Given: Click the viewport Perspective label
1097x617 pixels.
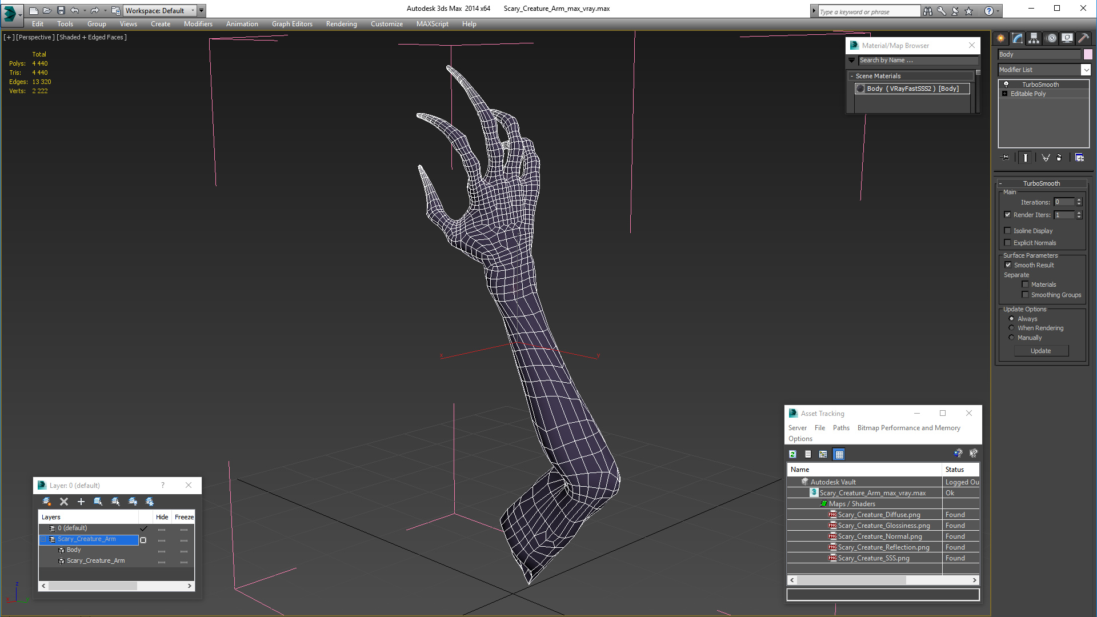Looking at the screenshot, I should 35,37.
